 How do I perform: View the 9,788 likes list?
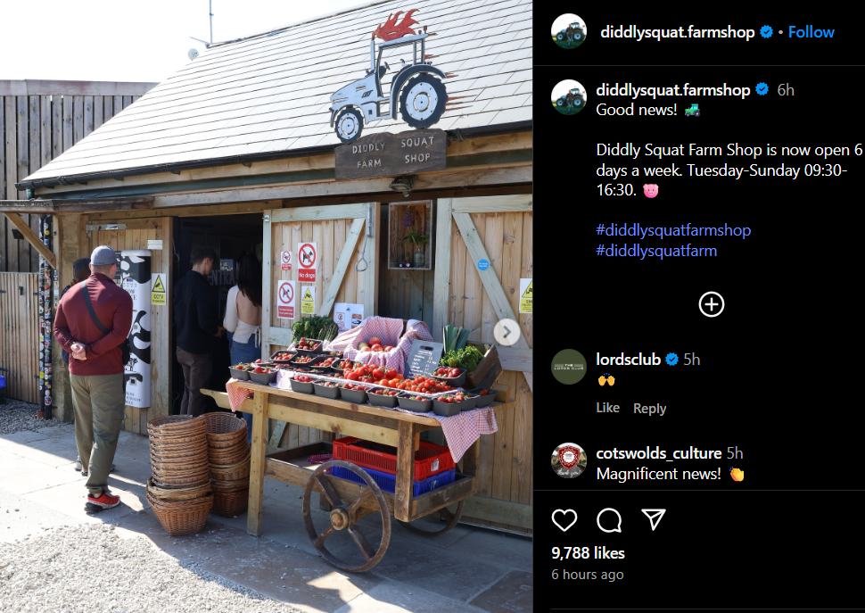[x=588, y=553]
